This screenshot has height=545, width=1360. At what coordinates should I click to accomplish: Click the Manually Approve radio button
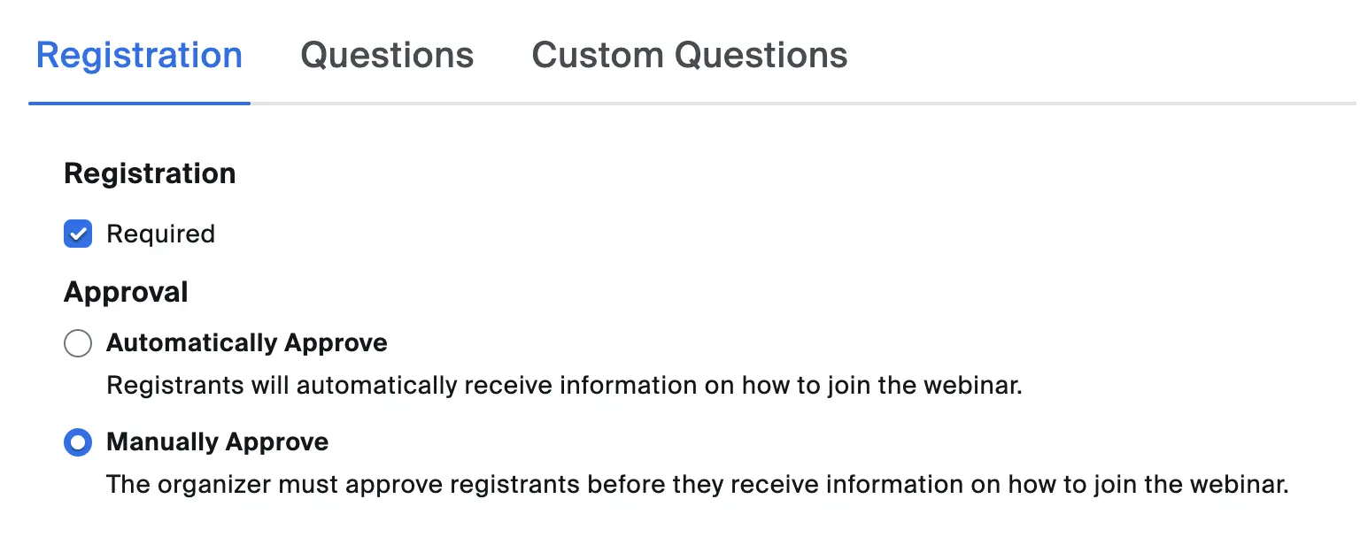pyautogui.click(x=78, y=442)
